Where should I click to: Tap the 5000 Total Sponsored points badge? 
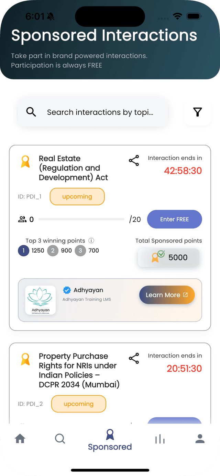coord(168,257)
